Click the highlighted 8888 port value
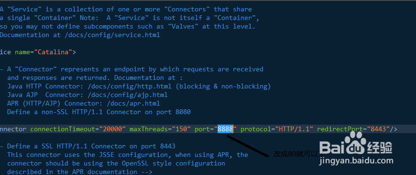 [225, 129]
